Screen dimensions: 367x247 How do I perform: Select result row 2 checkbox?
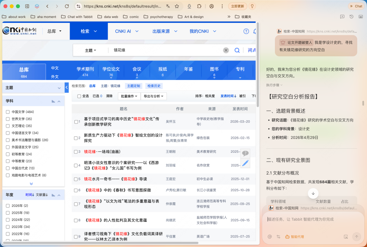(76, 138)
